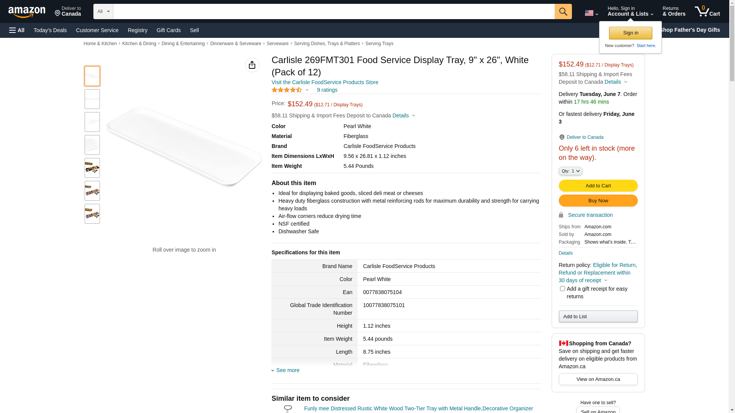Expand the return policy details chevron
The image size is (735, 413).
coord(606,280)
